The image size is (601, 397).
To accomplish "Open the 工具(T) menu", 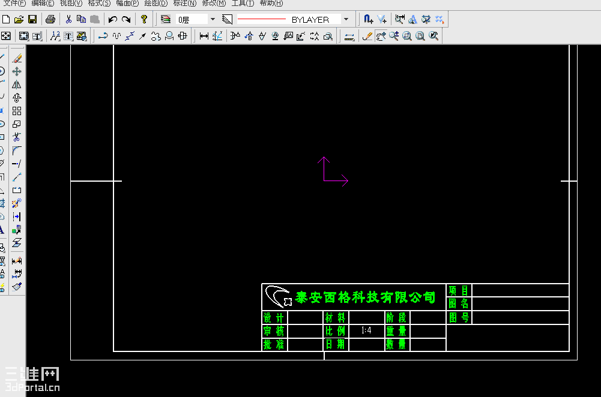I will [243, 4].
